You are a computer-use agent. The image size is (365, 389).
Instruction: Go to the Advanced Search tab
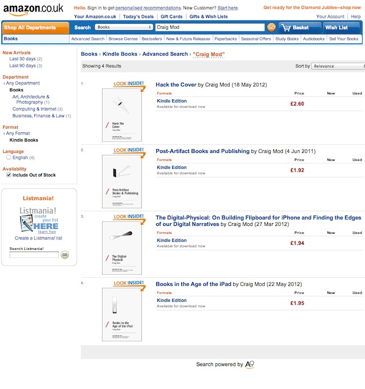click(x=88, y=39)
